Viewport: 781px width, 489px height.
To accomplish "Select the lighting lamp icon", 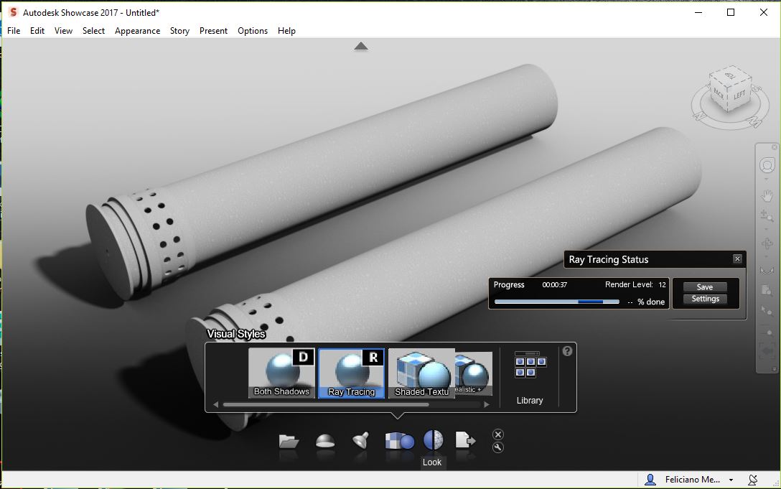I will (360, 441).
